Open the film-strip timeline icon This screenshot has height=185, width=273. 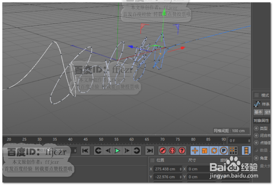246,151
